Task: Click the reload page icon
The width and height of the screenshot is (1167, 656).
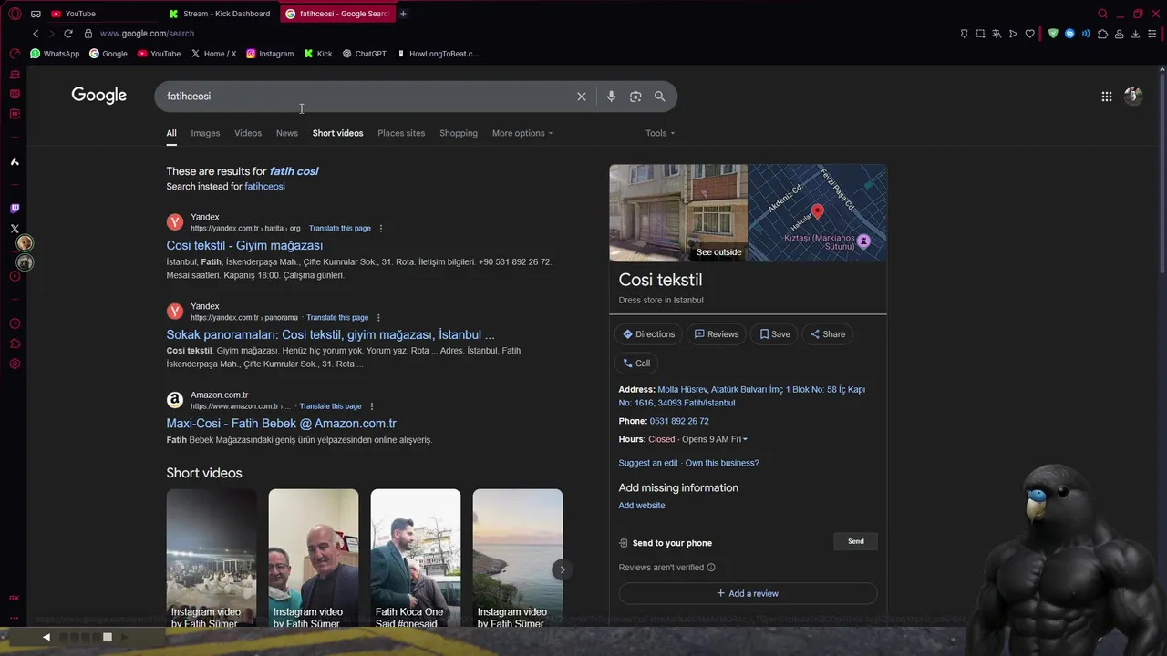Action: click(67, 34)
